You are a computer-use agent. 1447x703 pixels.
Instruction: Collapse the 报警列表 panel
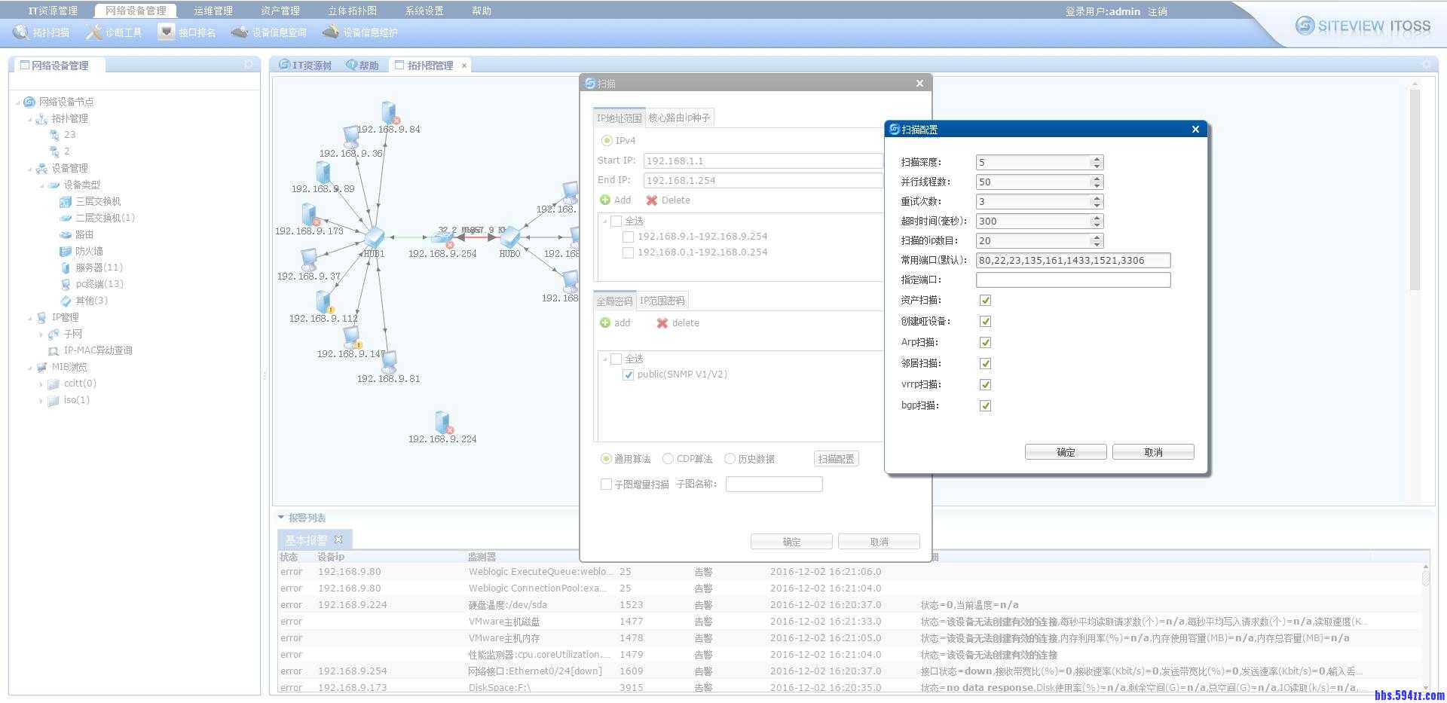point(282,518)
